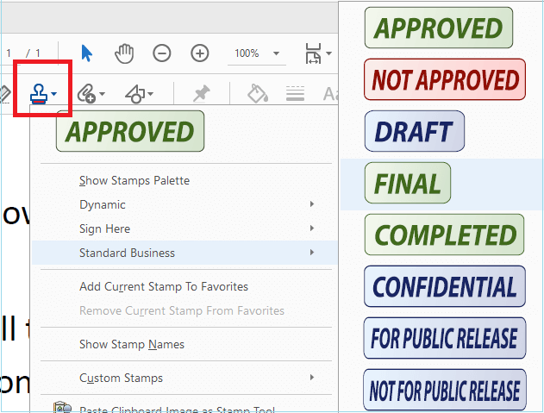Open the Stamp tool dropdown
This screenshot has width=544, height=413.
[x=42, y=93]
